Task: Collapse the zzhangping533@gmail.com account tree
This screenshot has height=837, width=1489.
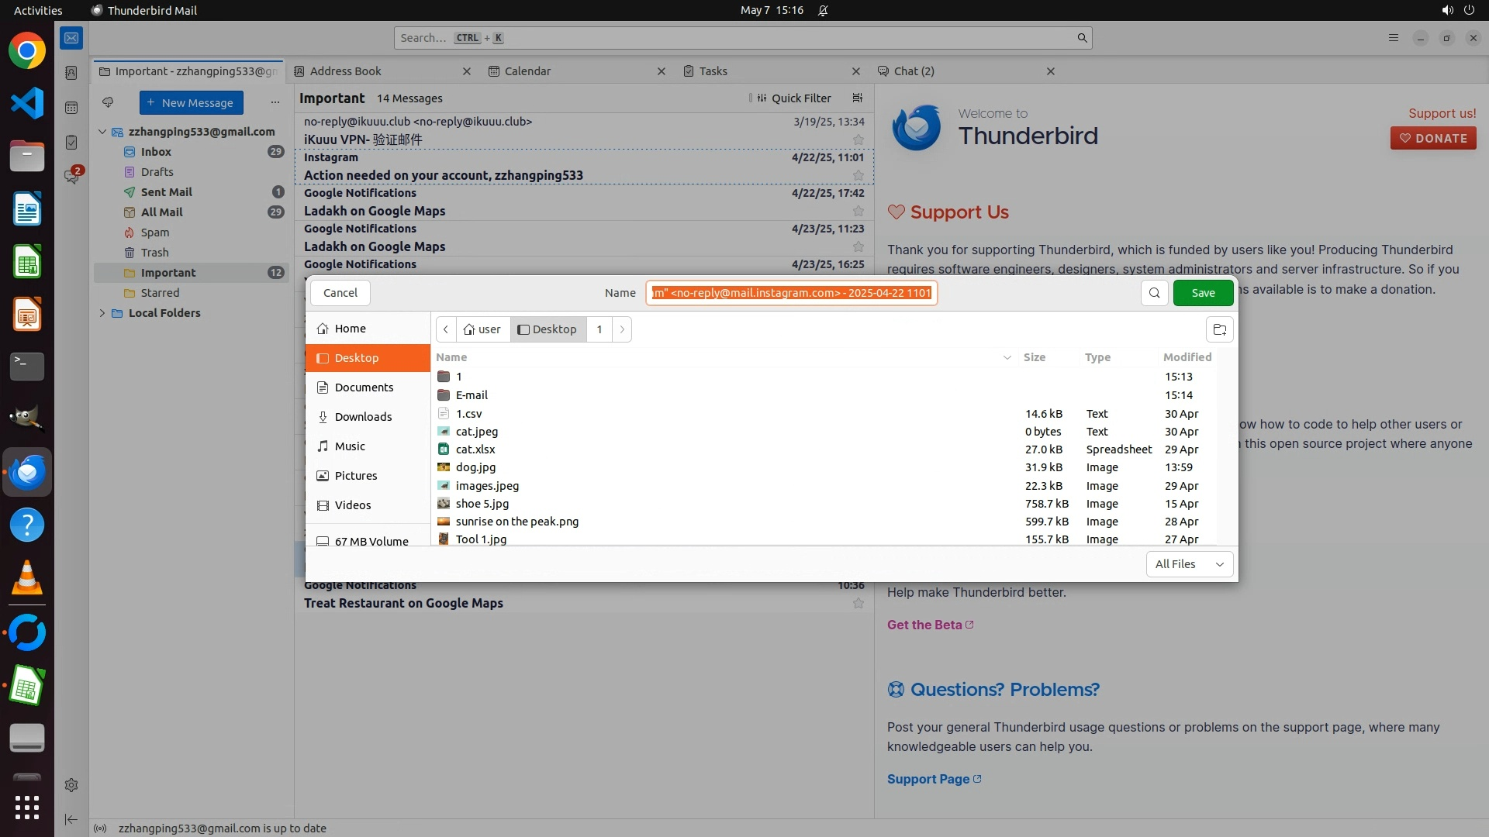Action: 102,132
